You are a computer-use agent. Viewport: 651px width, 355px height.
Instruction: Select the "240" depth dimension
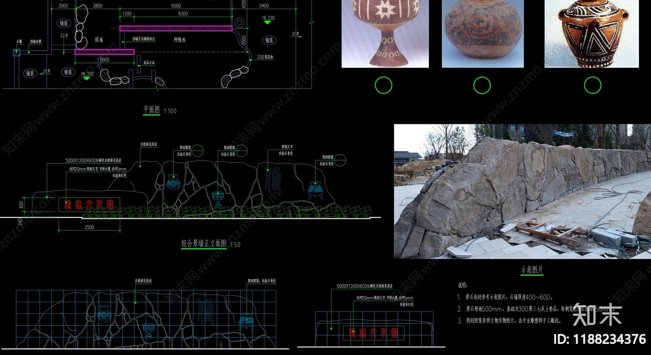tap(20, 222)
